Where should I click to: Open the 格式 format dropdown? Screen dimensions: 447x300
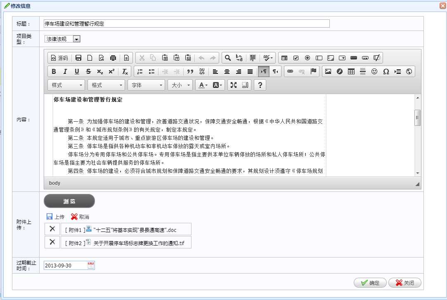[106, 85]
